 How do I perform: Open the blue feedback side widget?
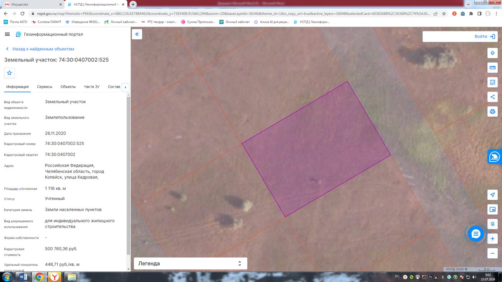[495, 157]
